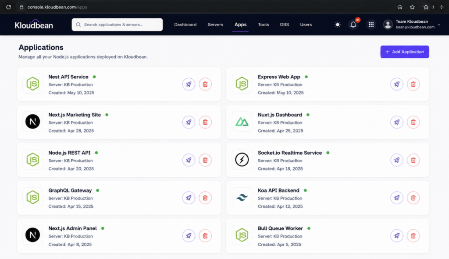Image resolution: width=449 pixels, height=259 pixels.
Task: Expand Team Kloudbean account dropdown arrow
Action: 439,25
